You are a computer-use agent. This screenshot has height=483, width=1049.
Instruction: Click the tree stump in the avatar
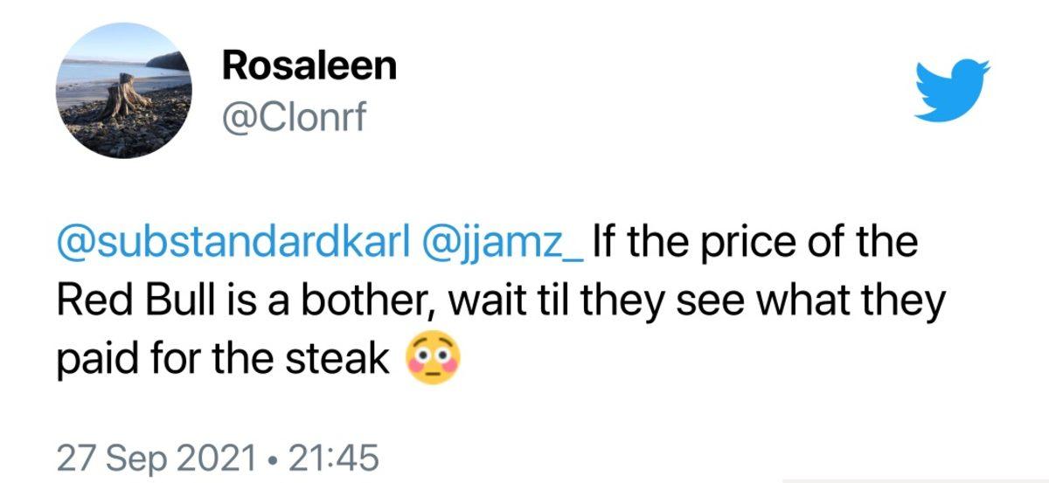tap(125, 97)
